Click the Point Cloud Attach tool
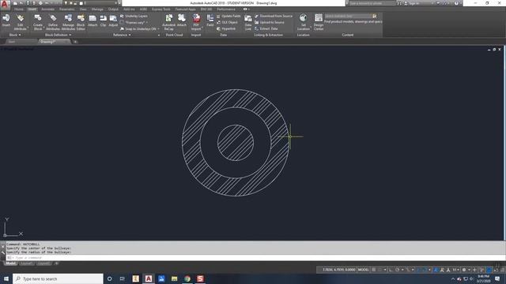The height and width of the screenshot is (284, 506). click(182, 20)
